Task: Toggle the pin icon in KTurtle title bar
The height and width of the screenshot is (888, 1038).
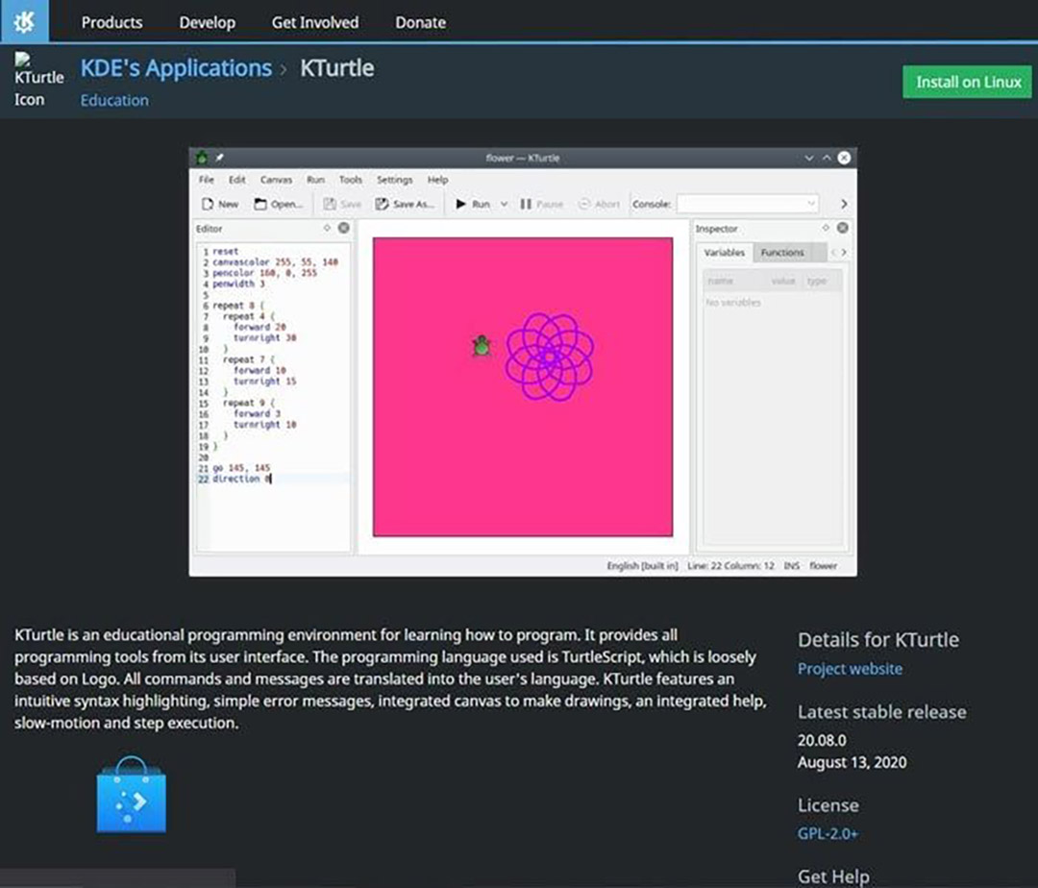Action: click(x=219, y=158)
